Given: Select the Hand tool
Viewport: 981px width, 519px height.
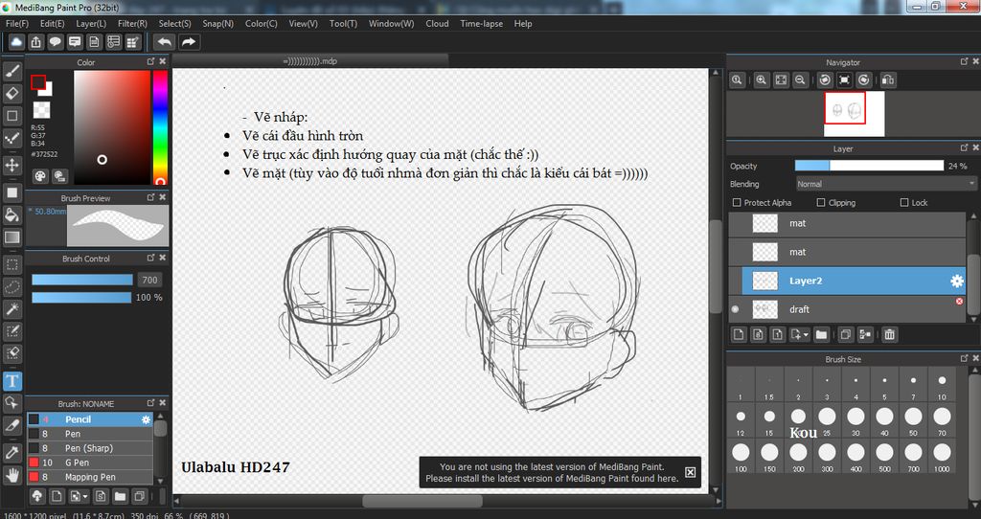Looking at the screenshot, I should 12,475.
